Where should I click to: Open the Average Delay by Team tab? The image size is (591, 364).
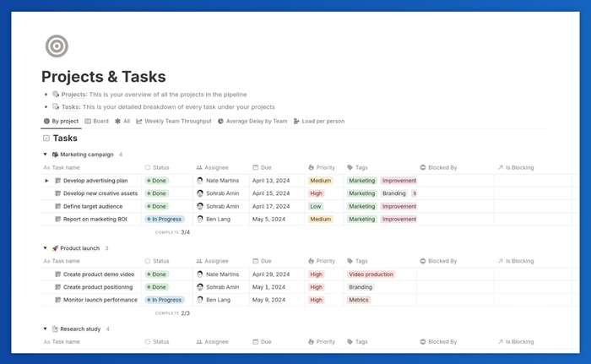click(x=252, y=121)
